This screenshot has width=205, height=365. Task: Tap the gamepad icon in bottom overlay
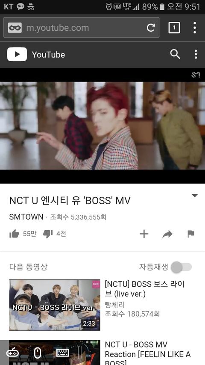[x=12, y=353]
